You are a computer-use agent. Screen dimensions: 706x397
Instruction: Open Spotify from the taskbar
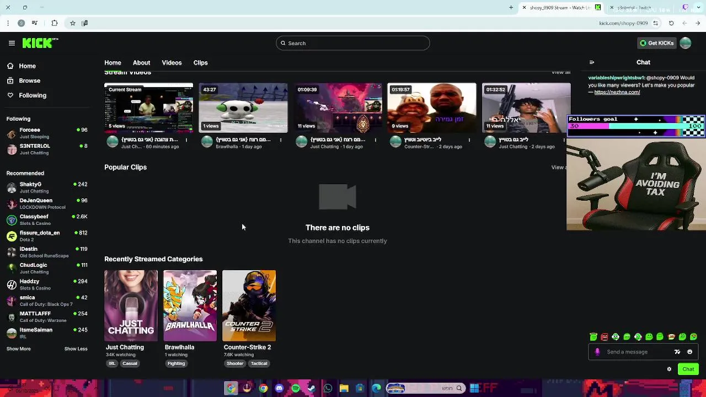(x=296, y=388)
